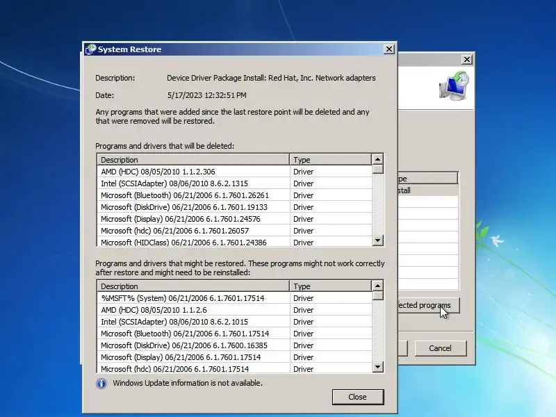Select Microsoft (hdc) 6.1.7601.26057 row
This screenshot has width=556, height=417.
pyautogui.click(x=234, y=231)
